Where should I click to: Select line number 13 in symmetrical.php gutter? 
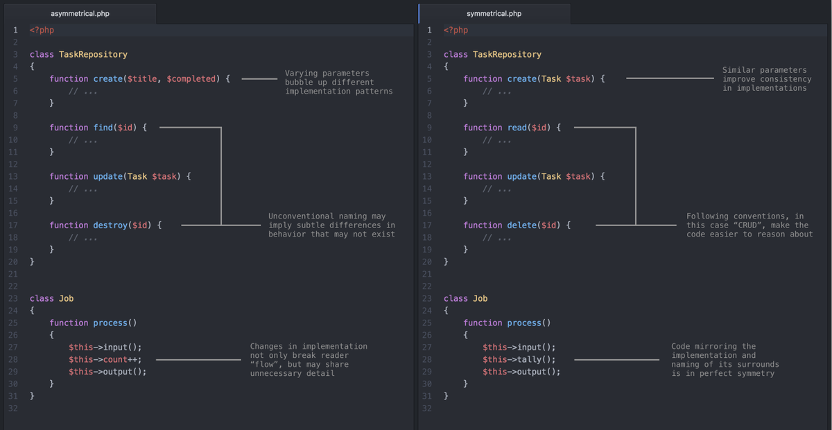(x=428, y=176)
